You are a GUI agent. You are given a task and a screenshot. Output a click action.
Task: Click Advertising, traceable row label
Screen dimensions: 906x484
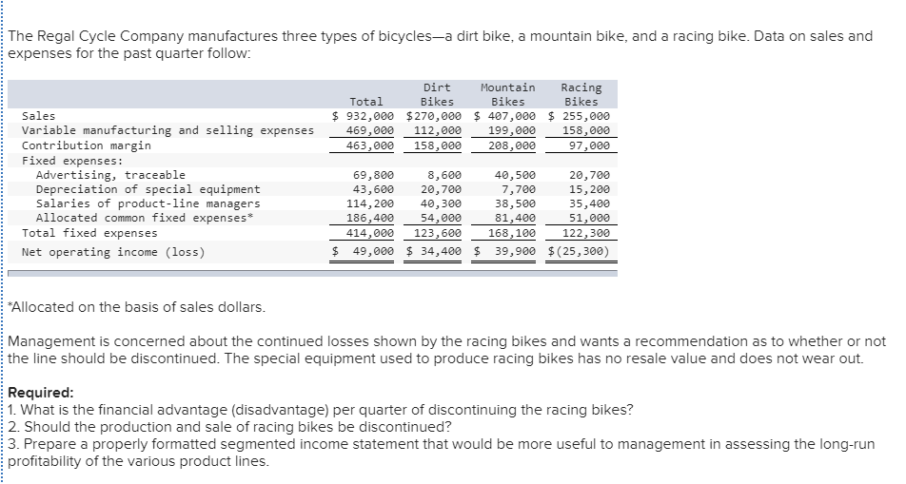pos(110,175)
